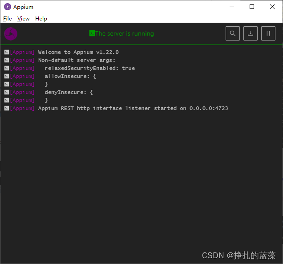Select the "relaxedSecurityEnabled: true" log line
Screen dimensions: 283x264
coord(90,68)
